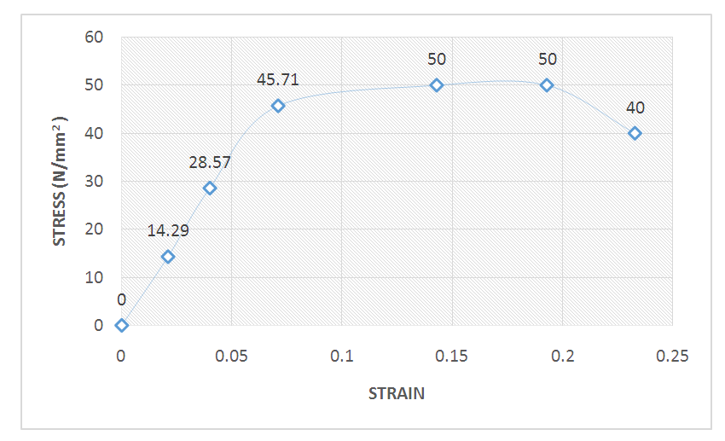Click the 0.15 horizontal axis tick label
The image size is (725, 441).
[x=452, y=354]
